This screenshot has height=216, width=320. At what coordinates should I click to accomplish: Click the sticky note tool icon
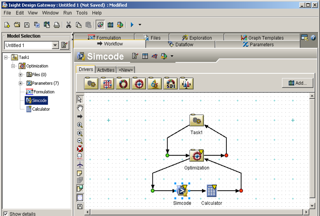click(80, 173)
